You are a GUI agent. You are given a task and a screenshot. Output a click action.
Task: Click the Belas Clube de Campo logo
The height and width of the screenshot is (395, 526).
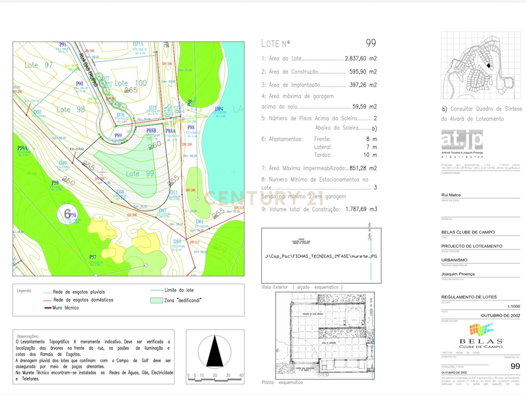[481, 336]
